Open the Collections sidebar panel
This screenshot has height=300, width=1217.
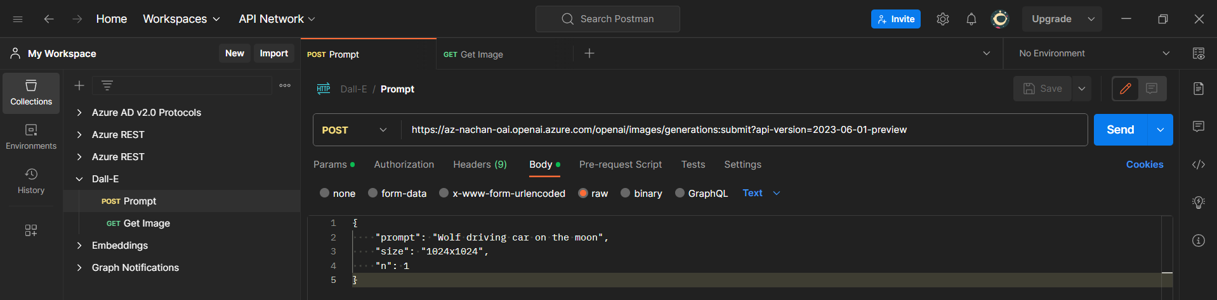[x=31, y=92]
